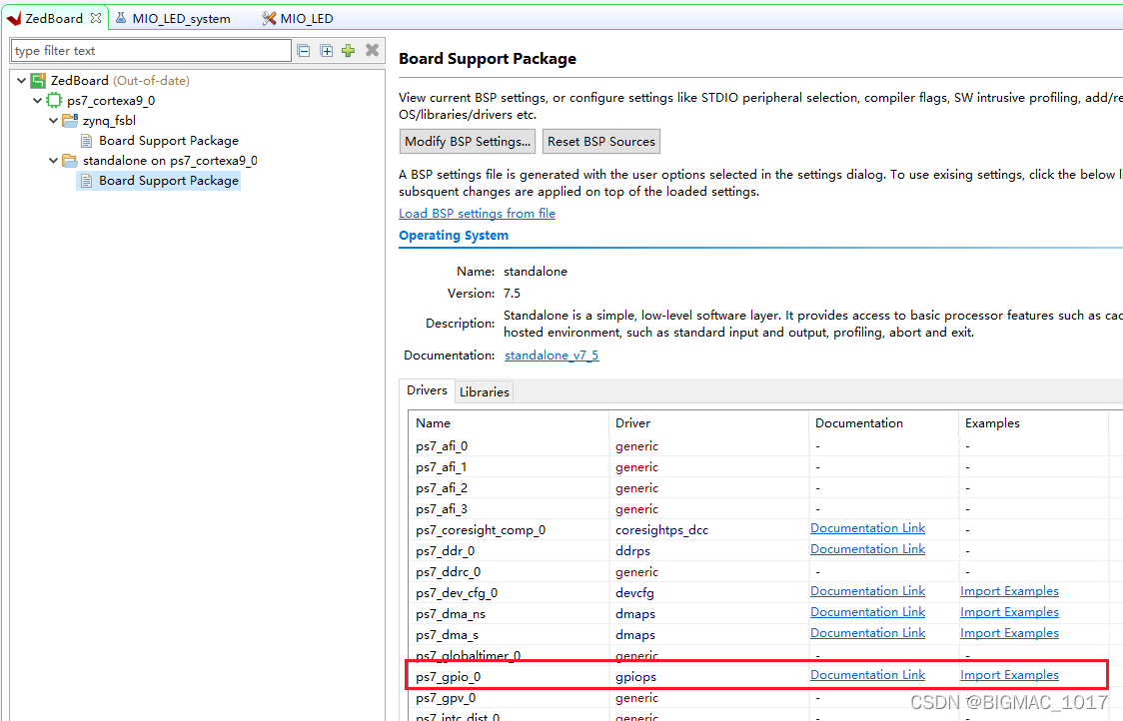
Task: Click the ps7_cortexa9_0 processor chip icon
Action: (54, 100)
